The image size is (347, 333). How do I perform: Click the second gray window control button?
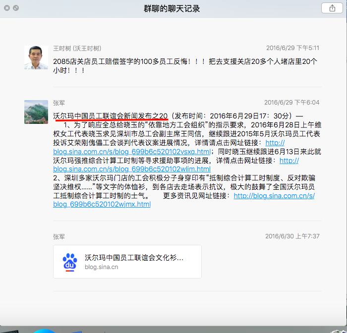16,8
